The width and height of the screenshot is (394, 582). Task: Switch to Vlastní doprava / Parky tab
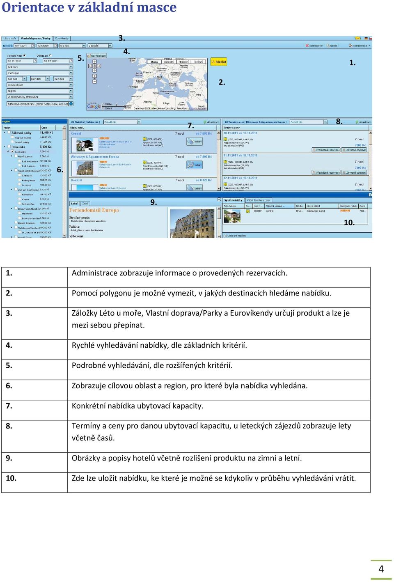36,39
